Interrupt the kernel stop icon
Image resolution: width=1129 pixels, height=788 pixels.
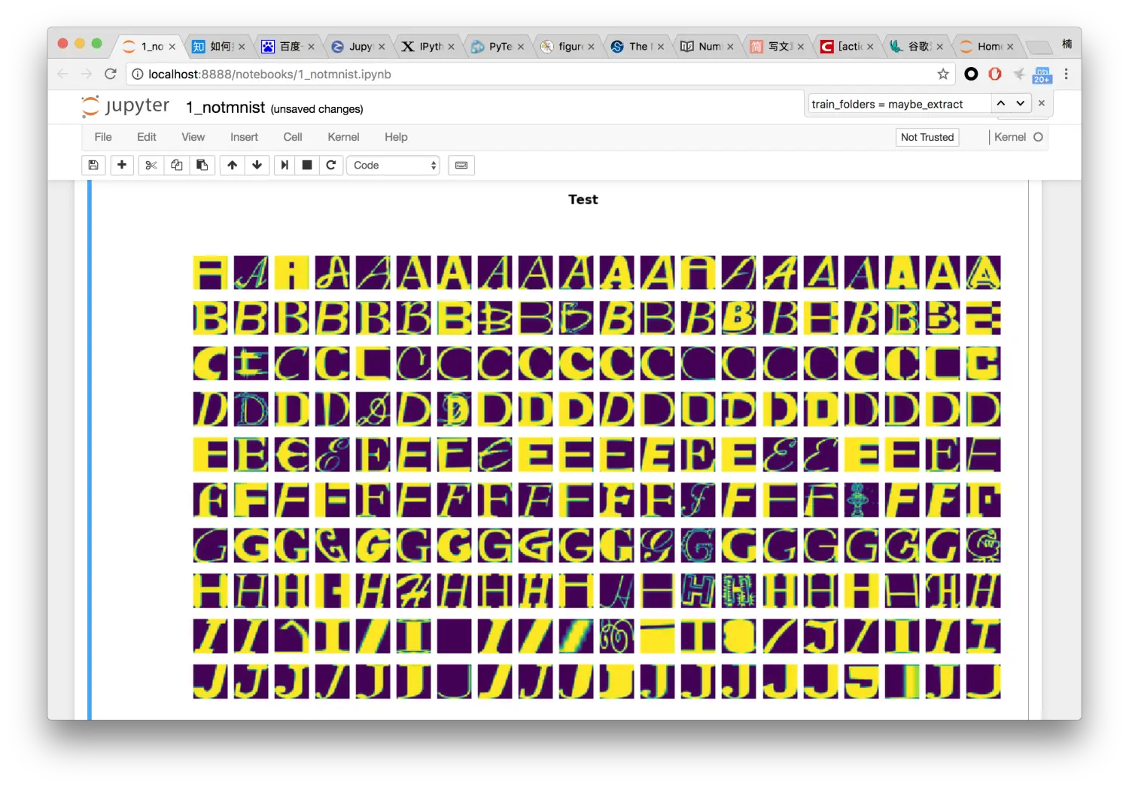[x=307, y=166]
